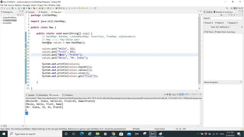
Task: Select the Failed Tests tab
Action: pos(220,32)
